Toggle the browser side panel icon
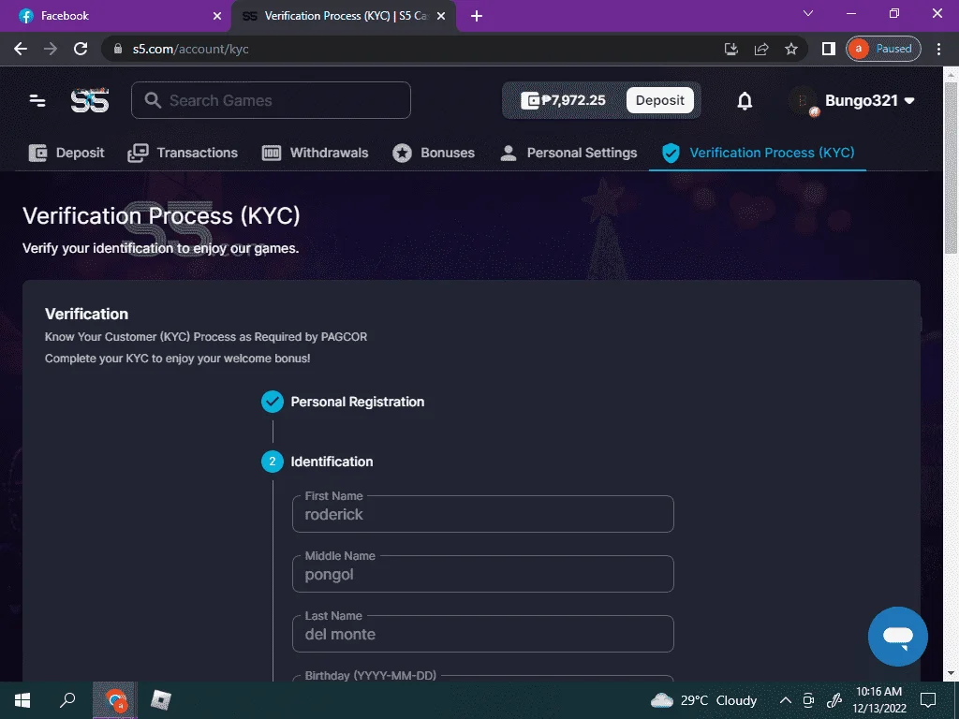This screenshot has height=719, width=959. (828, 49)
